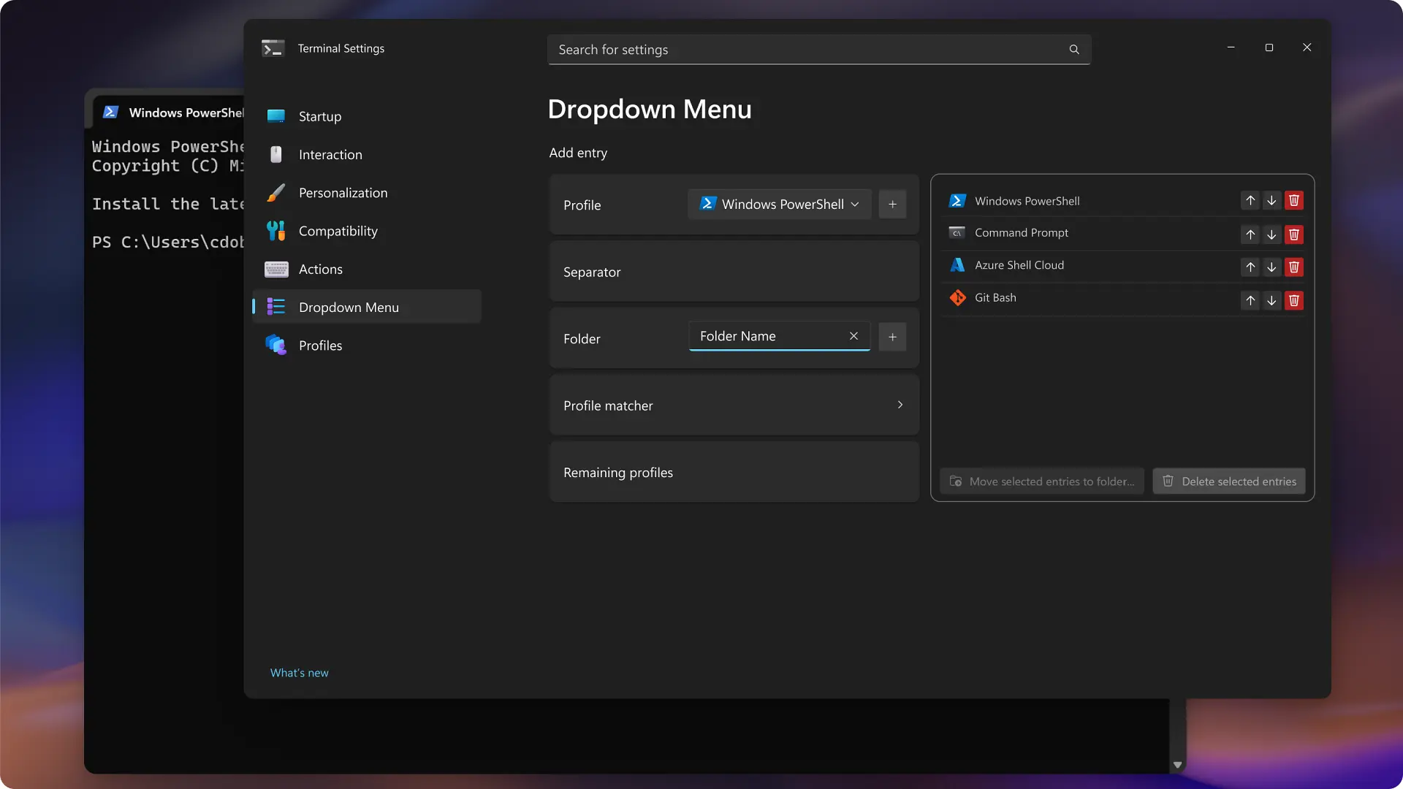The width and height of the screenshot is (1403, 789).
Task: Delete Command Prompt using its trash icon
Action: [1293, 235]
